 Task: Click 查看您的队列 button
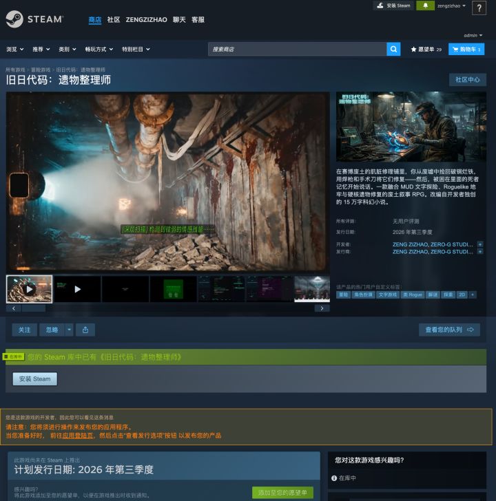pos(449,330)
